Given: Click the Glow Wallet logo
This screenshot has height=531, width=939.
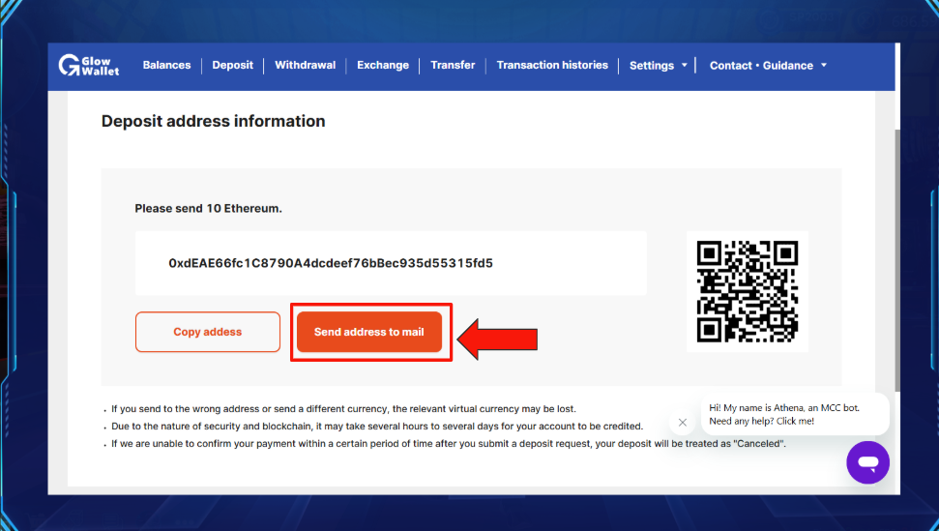Looking at the screenshot, I should [x=89, y=65].
